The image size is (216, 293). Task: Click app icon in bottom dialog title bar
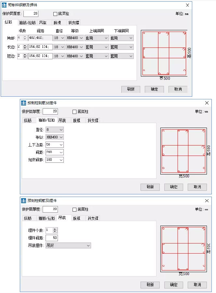pyautogui.click(x=23, y=201)
